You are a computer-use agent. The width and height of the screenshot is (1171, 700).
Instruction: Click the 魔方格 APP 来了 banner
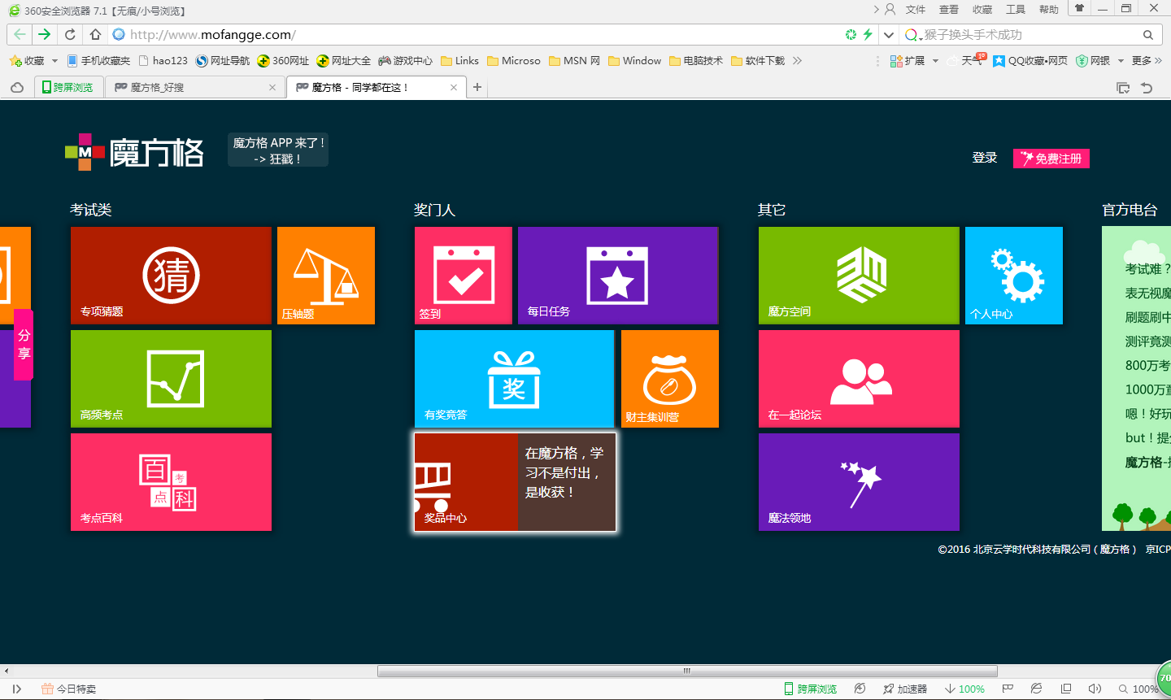278,150
